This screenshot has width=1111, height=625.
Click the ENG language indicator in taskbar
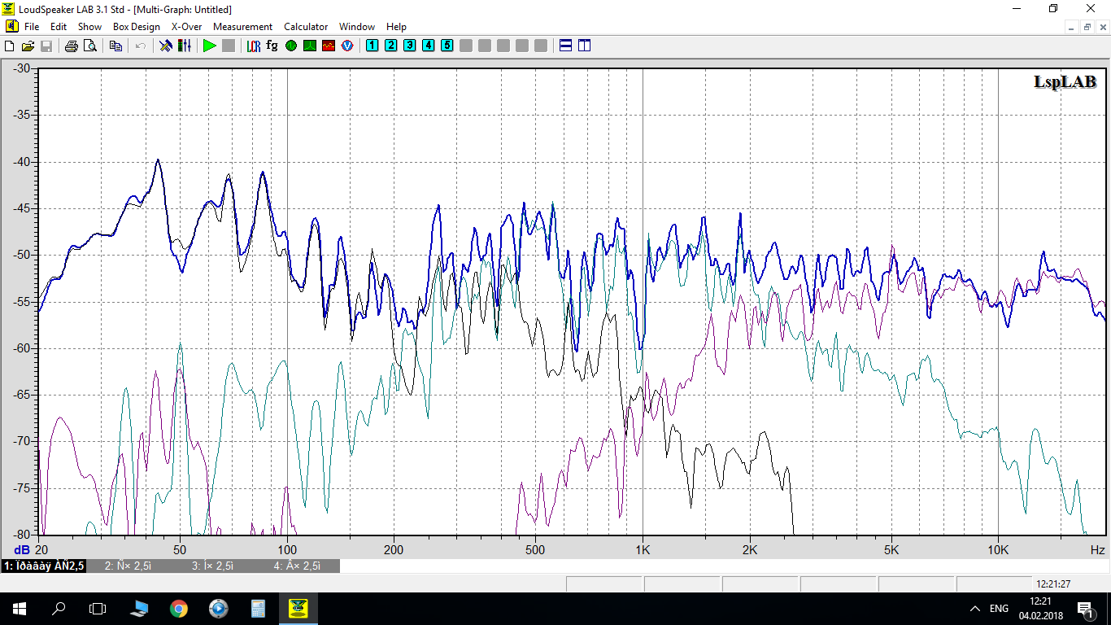click(x=999, y=609)
